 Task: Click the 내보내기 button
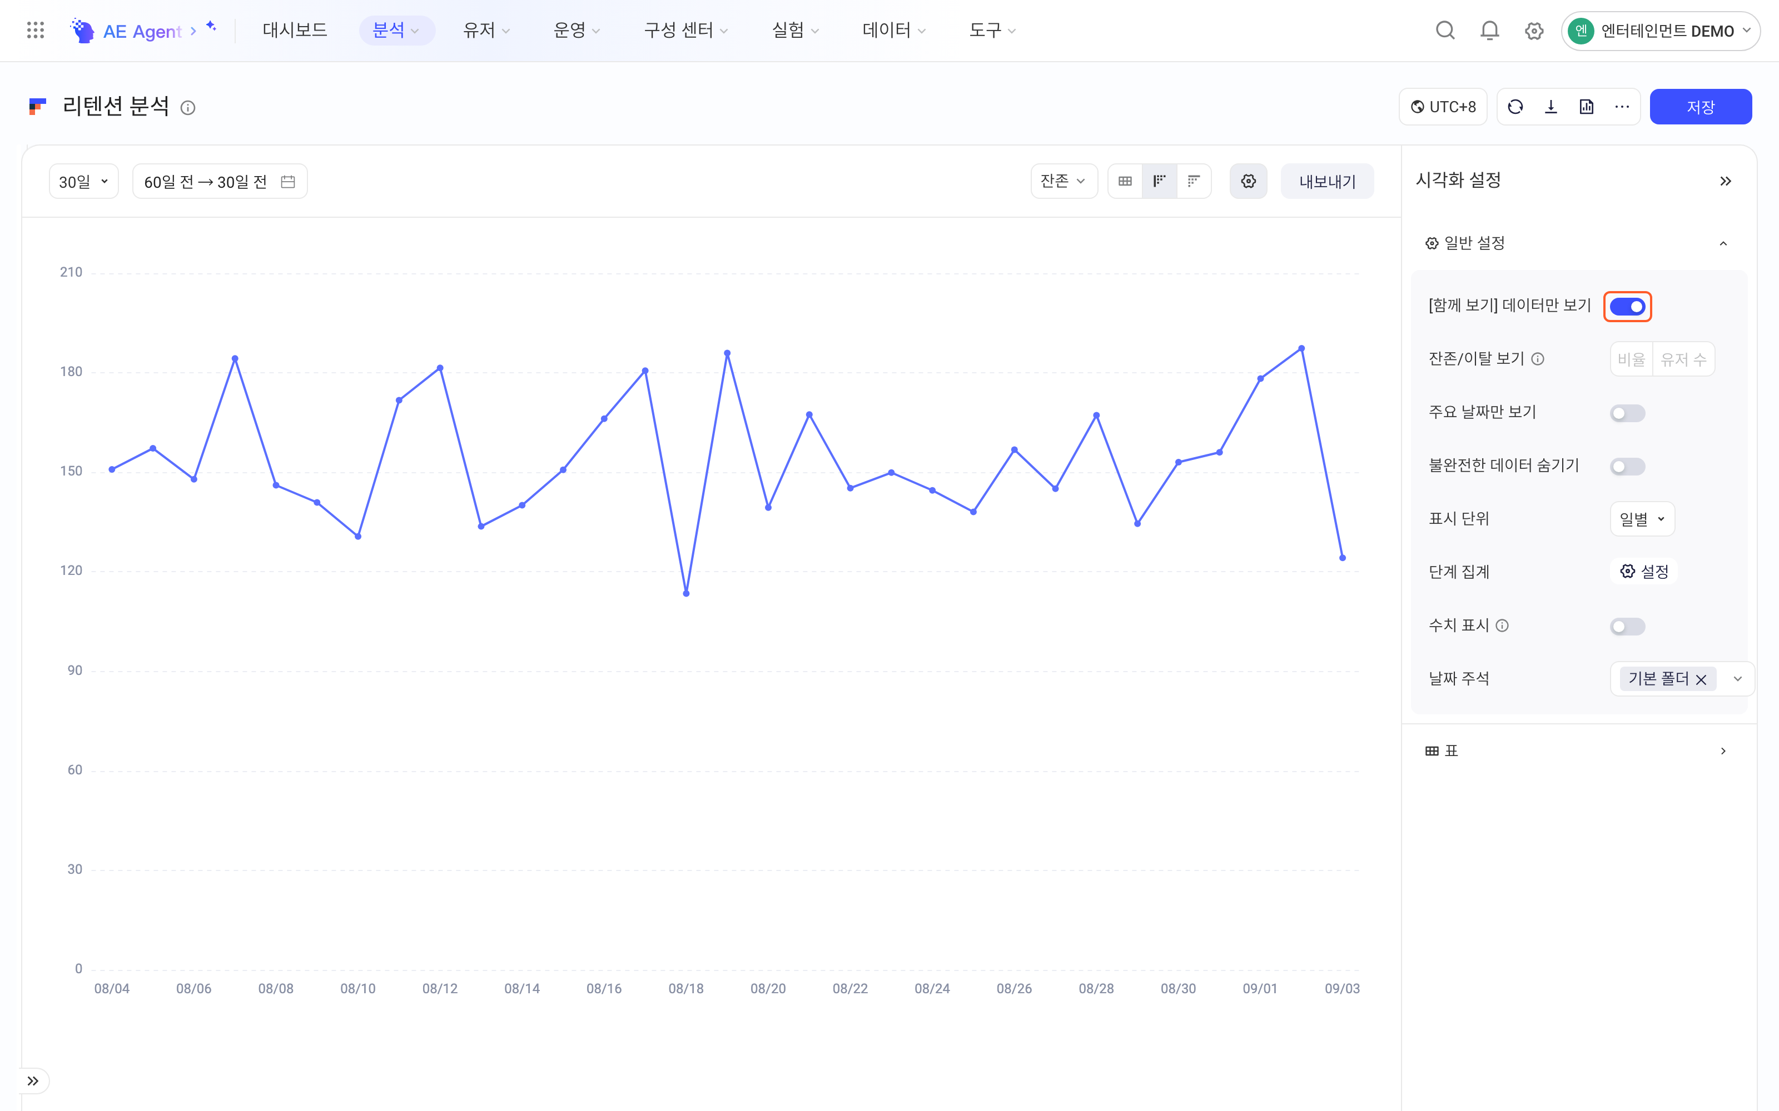(x=1327, y=182)
